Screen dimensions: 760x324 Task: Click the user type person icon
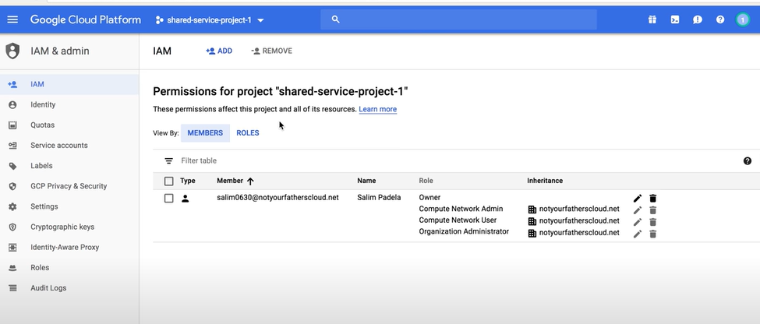click(186, 198)
